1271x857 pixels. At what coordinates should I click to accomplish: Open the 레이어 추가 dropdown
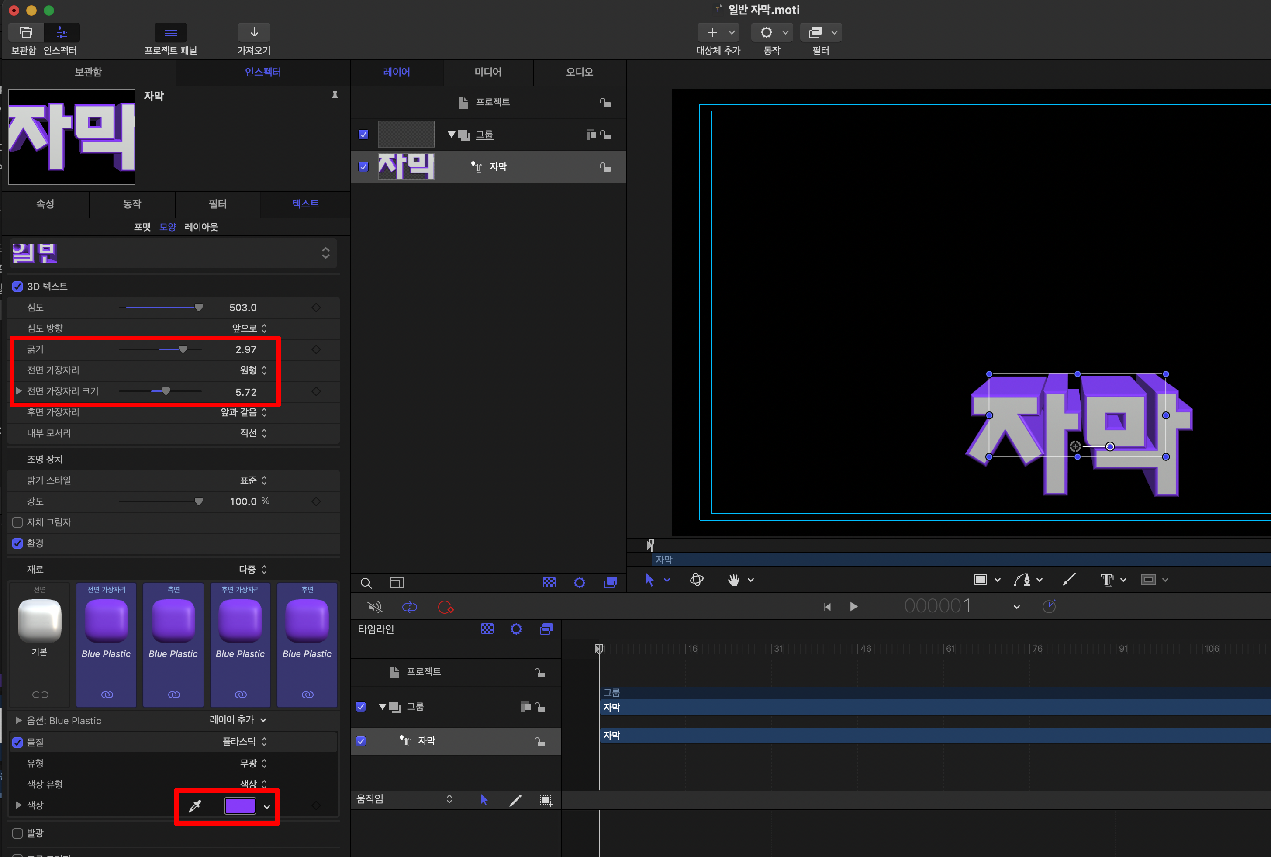point(238,720)
